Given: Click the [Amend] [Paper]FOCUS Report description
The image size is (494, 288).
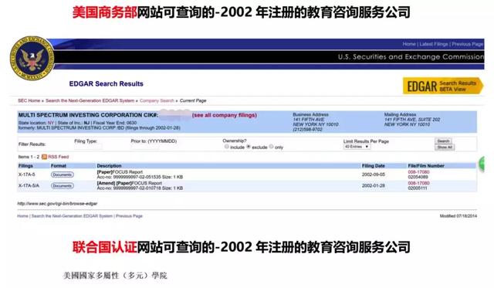Looking at the screenshot, I should pos(129,183).
